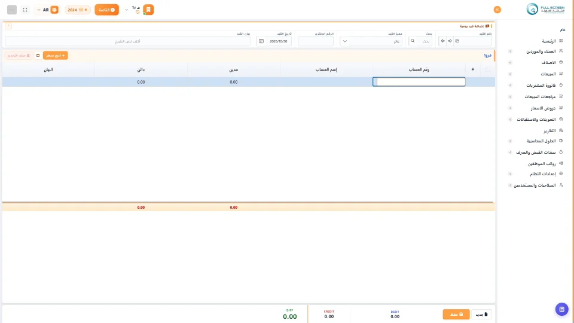Collapse sidebar with orange double-arrow button
The width and height of the screenshot is (574, 323).
coord(497,10)
